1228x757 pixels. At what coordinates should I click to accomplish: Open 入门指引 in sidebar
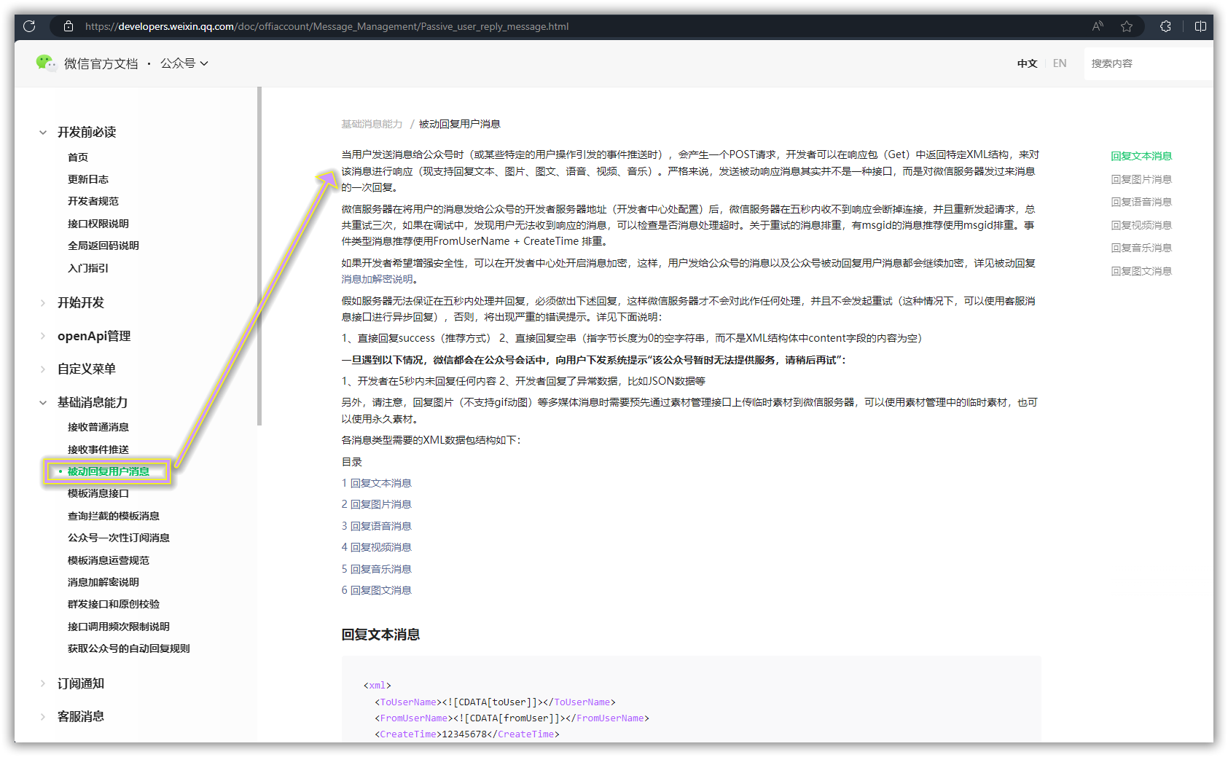click(x=88, y=268)
